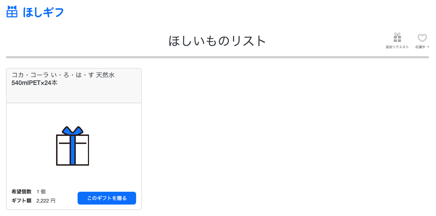The image size is (436, 216).
Task: Toggle the 応援中 heart icon
Action: click(422, 38)
